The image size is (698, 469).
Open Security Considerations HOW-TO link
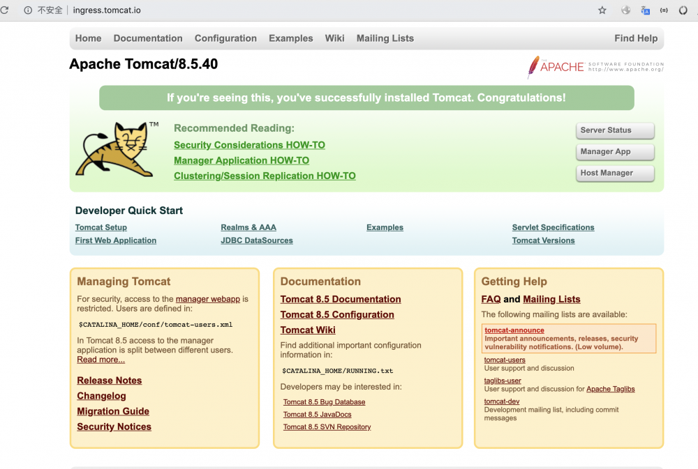pyautogui.click(x=249, y=145)
